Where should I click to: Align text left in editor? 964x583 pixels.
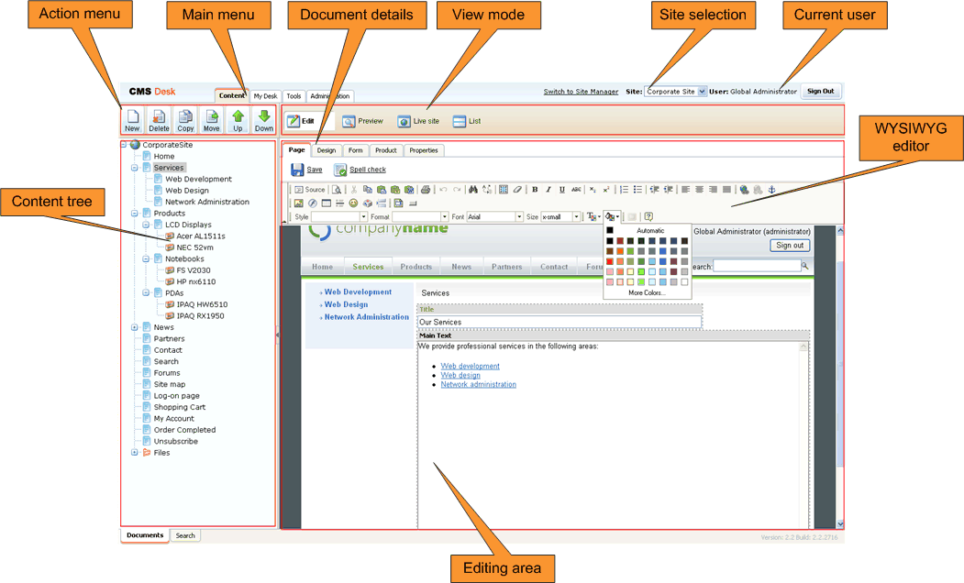tap(685, 190)
